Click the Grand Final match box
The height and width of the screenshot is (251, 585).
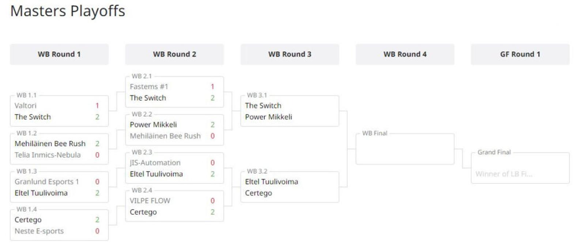pos(520,169)
